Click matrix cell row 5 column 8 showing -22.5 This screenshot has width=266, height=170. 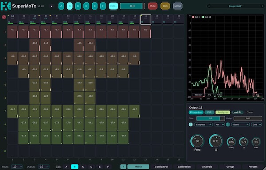[x=90, y=85]
